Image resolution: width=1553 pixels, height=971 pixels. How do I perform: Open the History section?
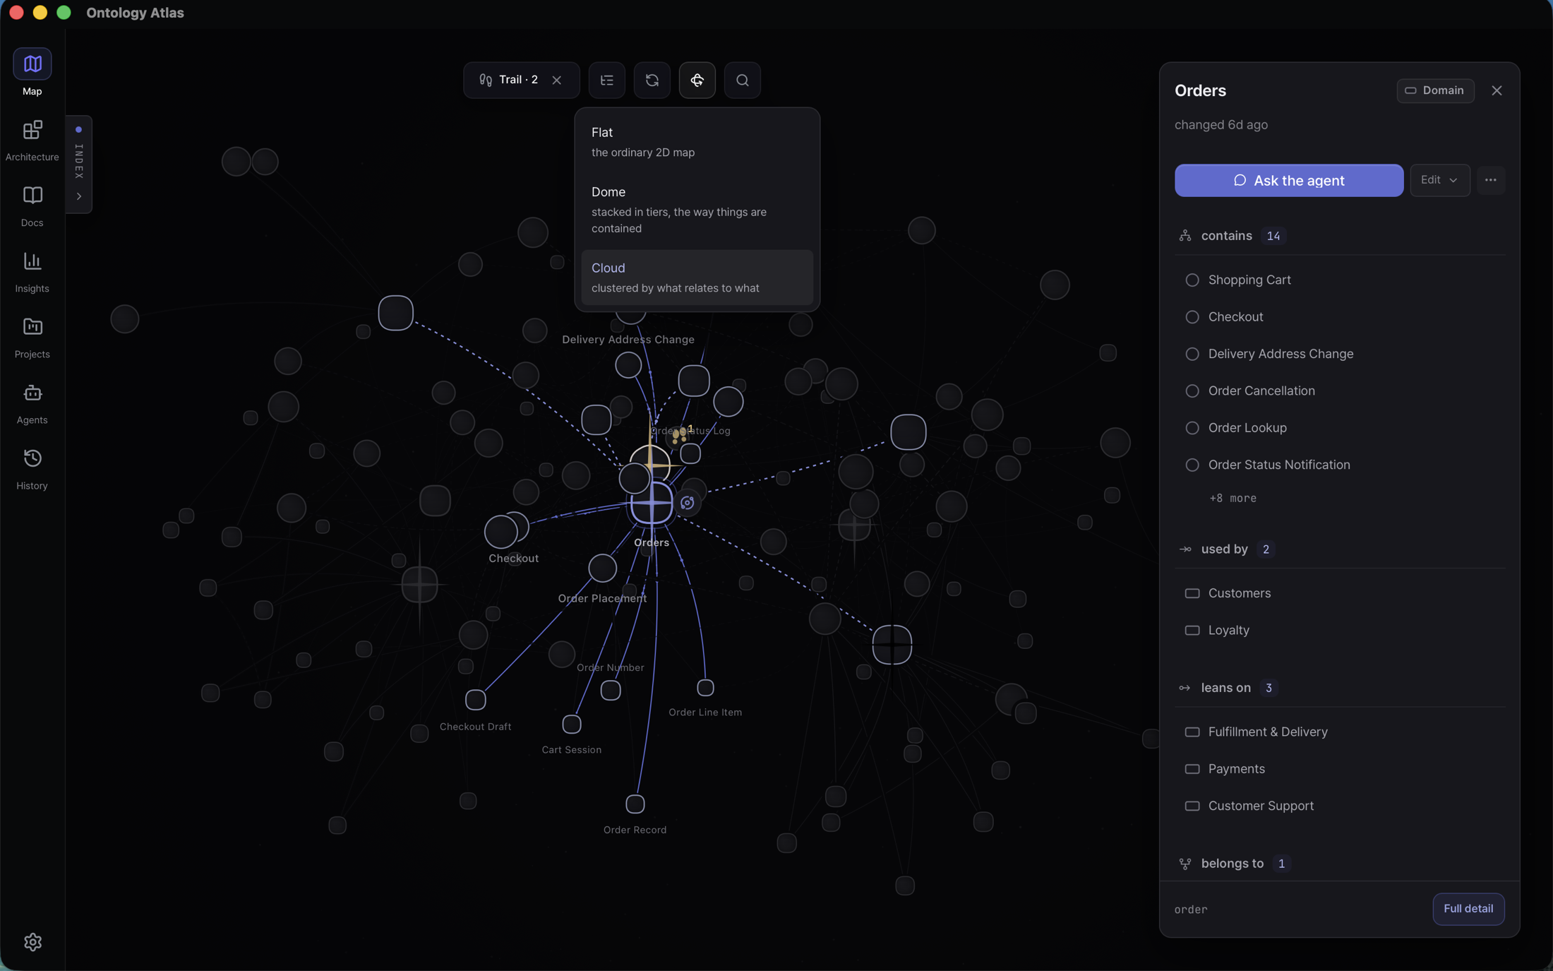pyautogui.click(x=32, y=469)
